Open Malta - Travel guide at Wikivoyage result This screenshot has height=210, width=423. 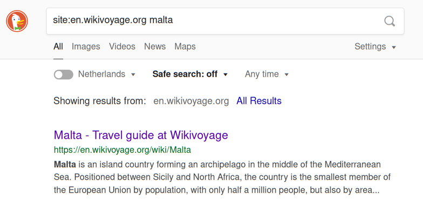[141, 135]
